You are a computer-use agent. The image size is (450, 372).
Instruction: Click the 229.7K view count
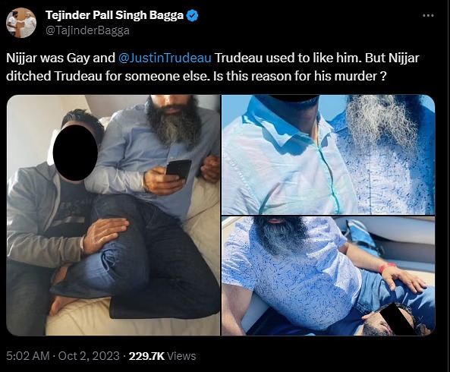[146, 356]
